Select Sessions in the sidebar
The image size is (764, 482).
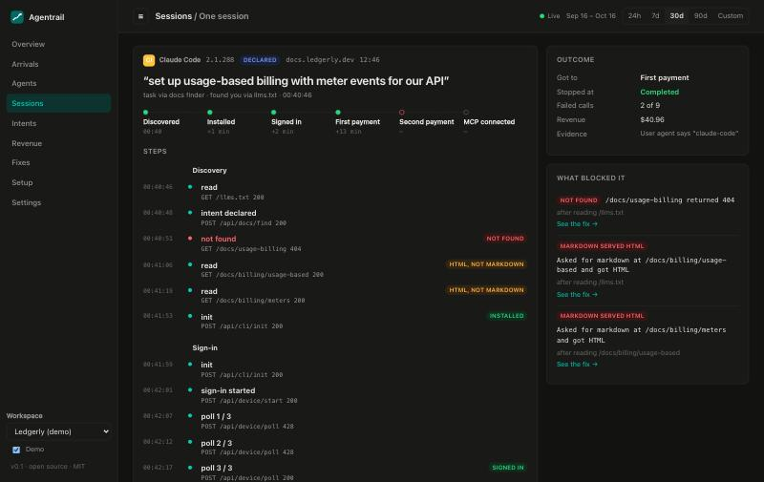[x=58, y=103]
